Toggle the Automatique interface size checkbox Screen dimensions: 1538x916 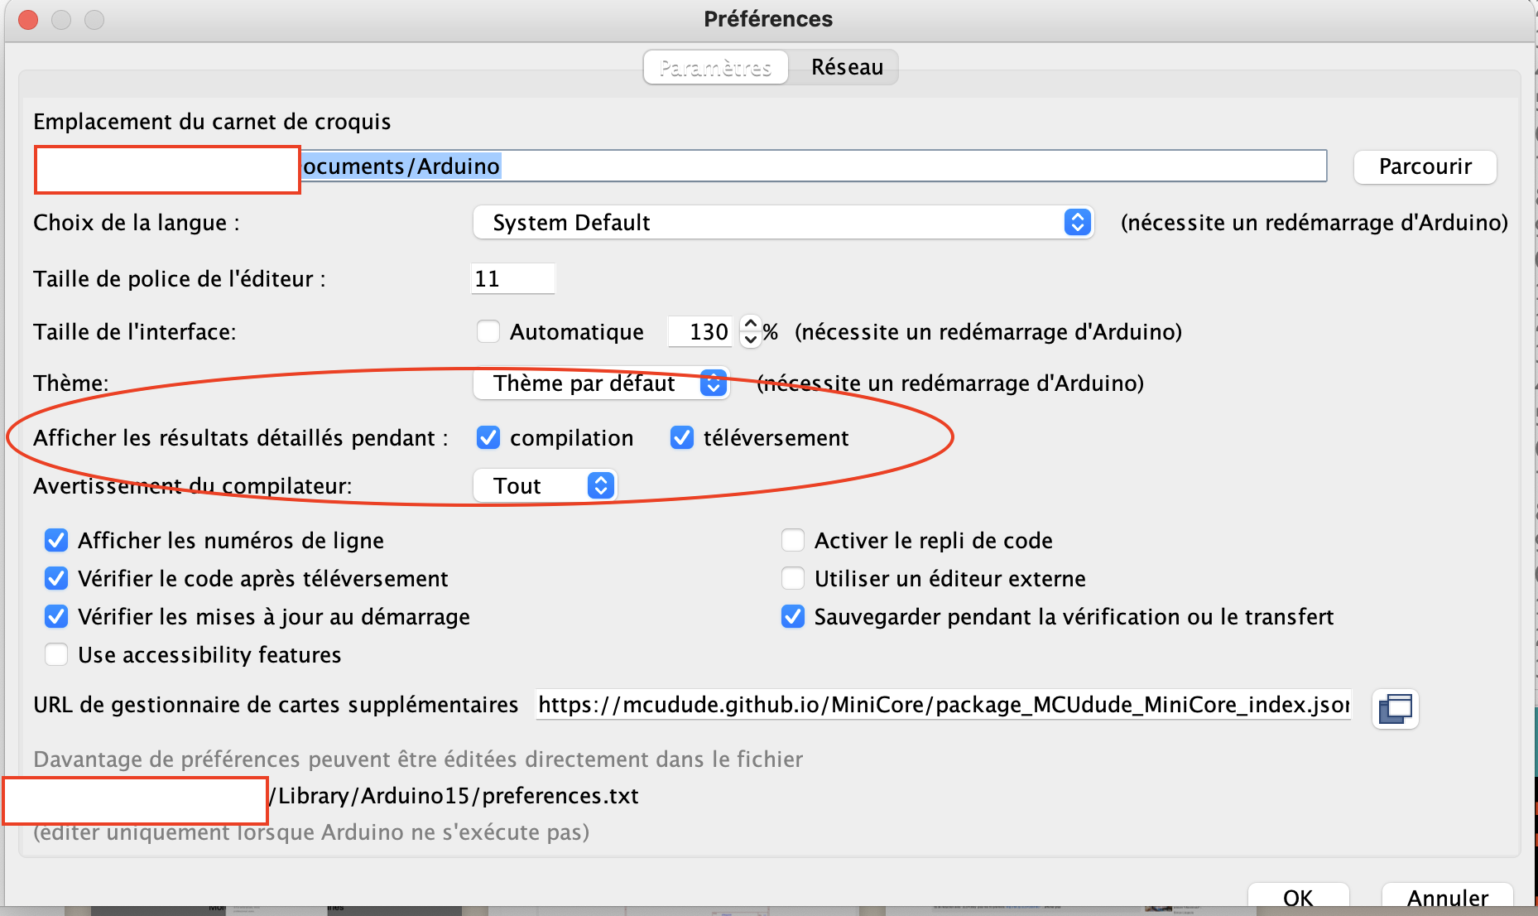point(488,331)
